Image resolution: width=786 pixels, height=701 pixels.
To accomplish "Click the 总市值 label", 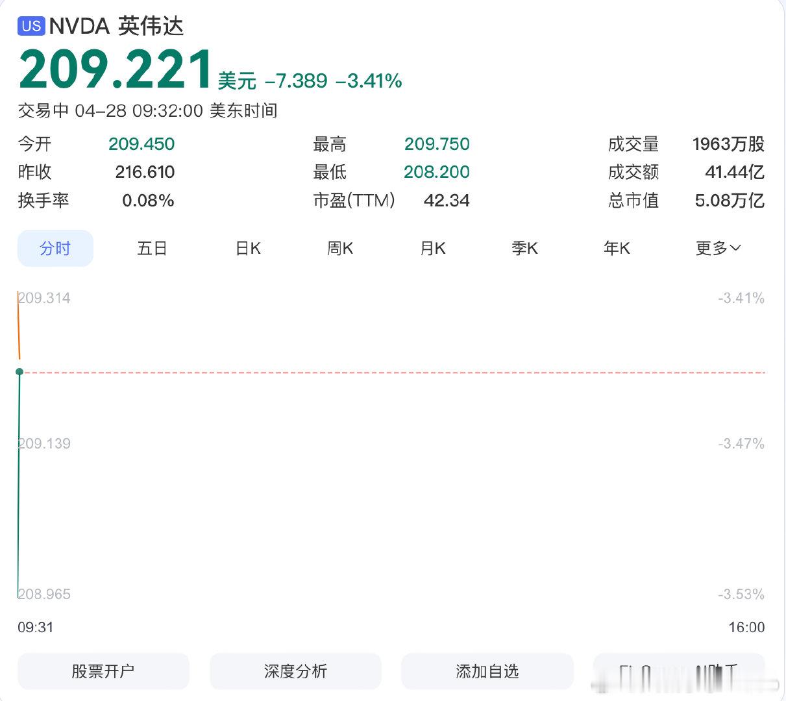I will coord(633,201).
